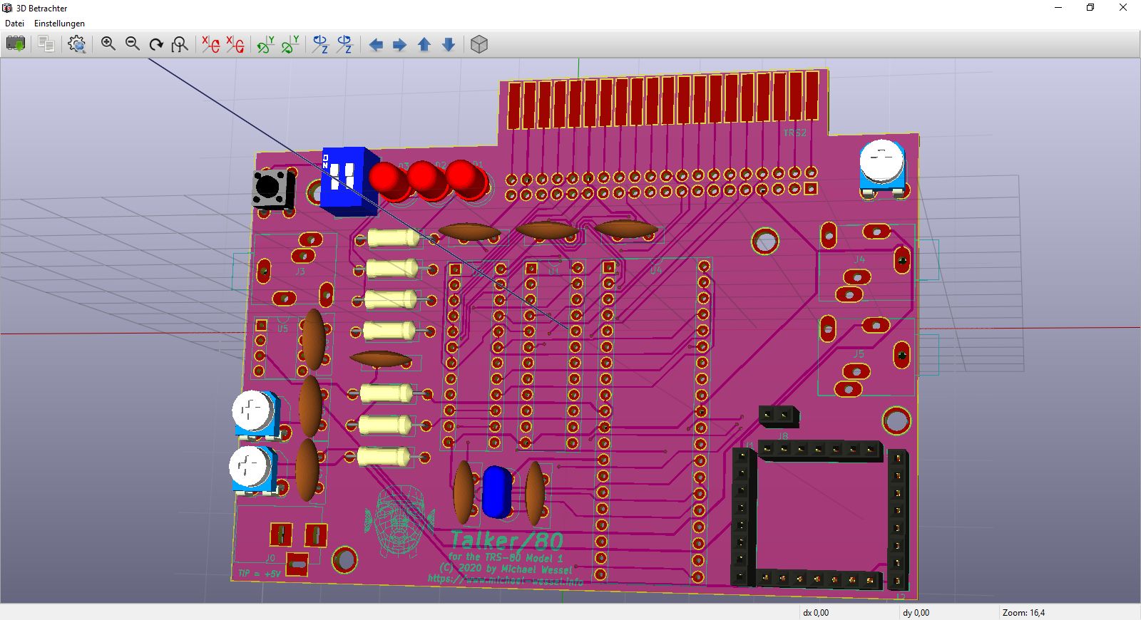Rotate Z counterclockwise using the second blue icon
This screenshot has width=1141, height=620.
tap(345, 44)
